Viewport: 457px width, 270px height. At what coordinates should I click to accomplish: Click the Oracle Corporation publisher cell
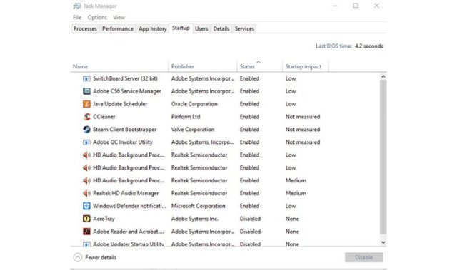pos(194,104)
